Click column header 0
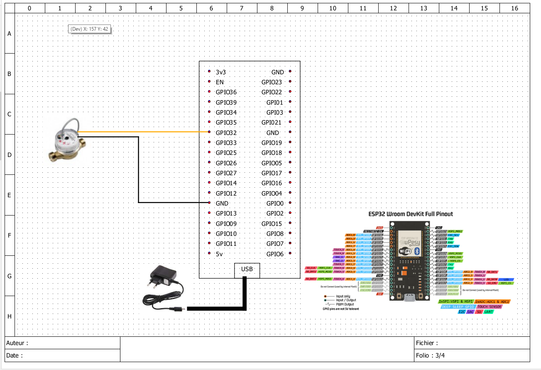Viewport: 541px width, 370px height. click(x=29, y=8)
